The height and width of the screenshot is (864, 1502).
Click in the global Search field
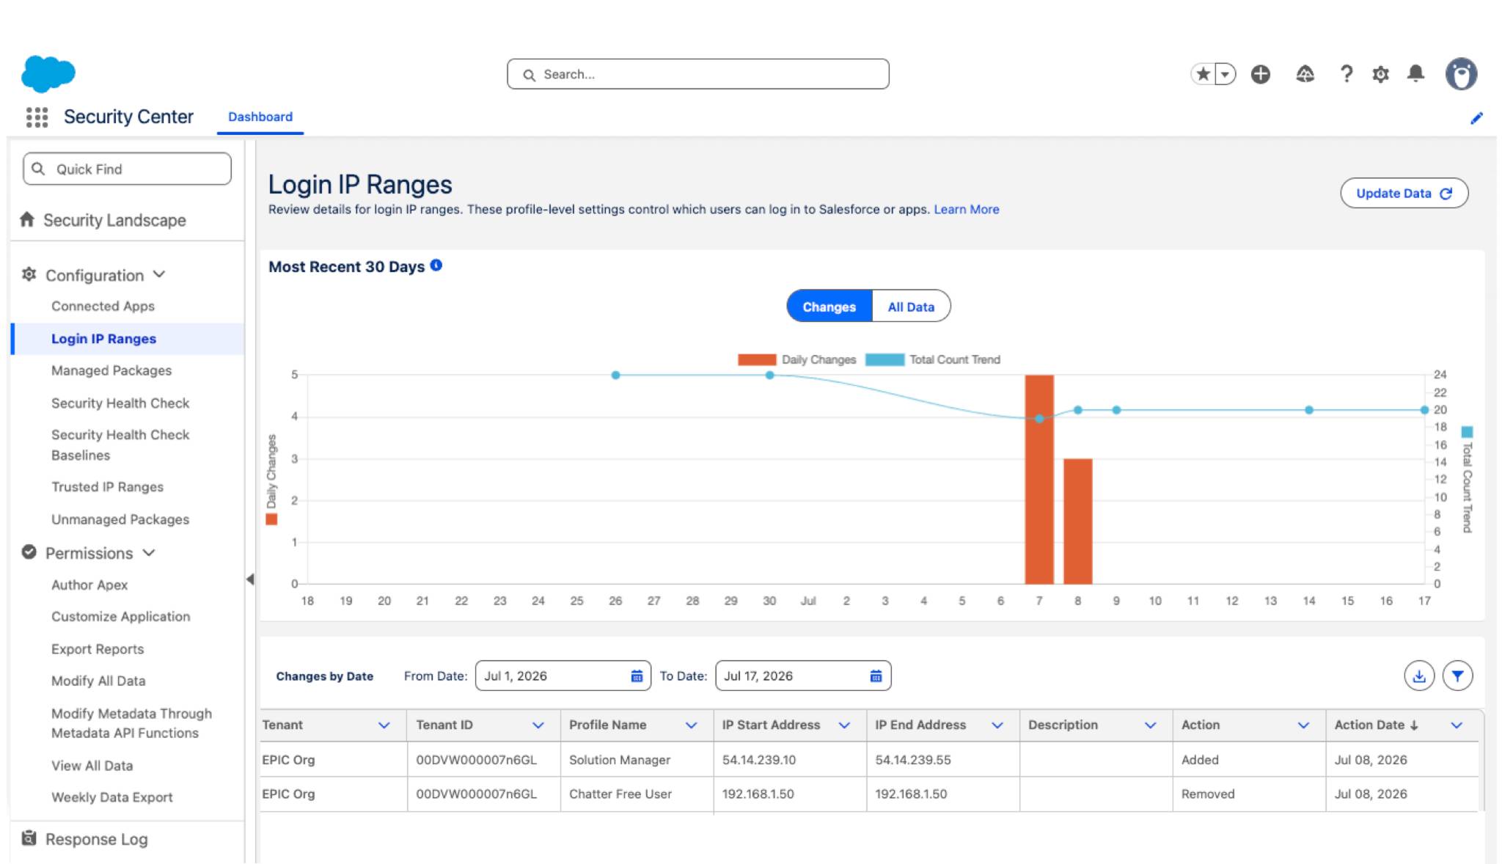[698, 74]
